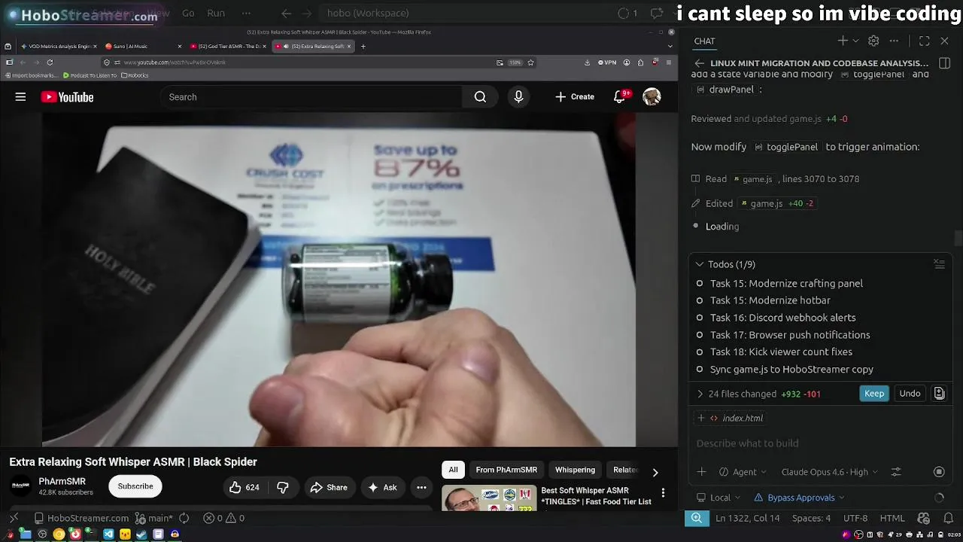Share the video
Viewport: 963px width, 542px height.
point(329,487)
